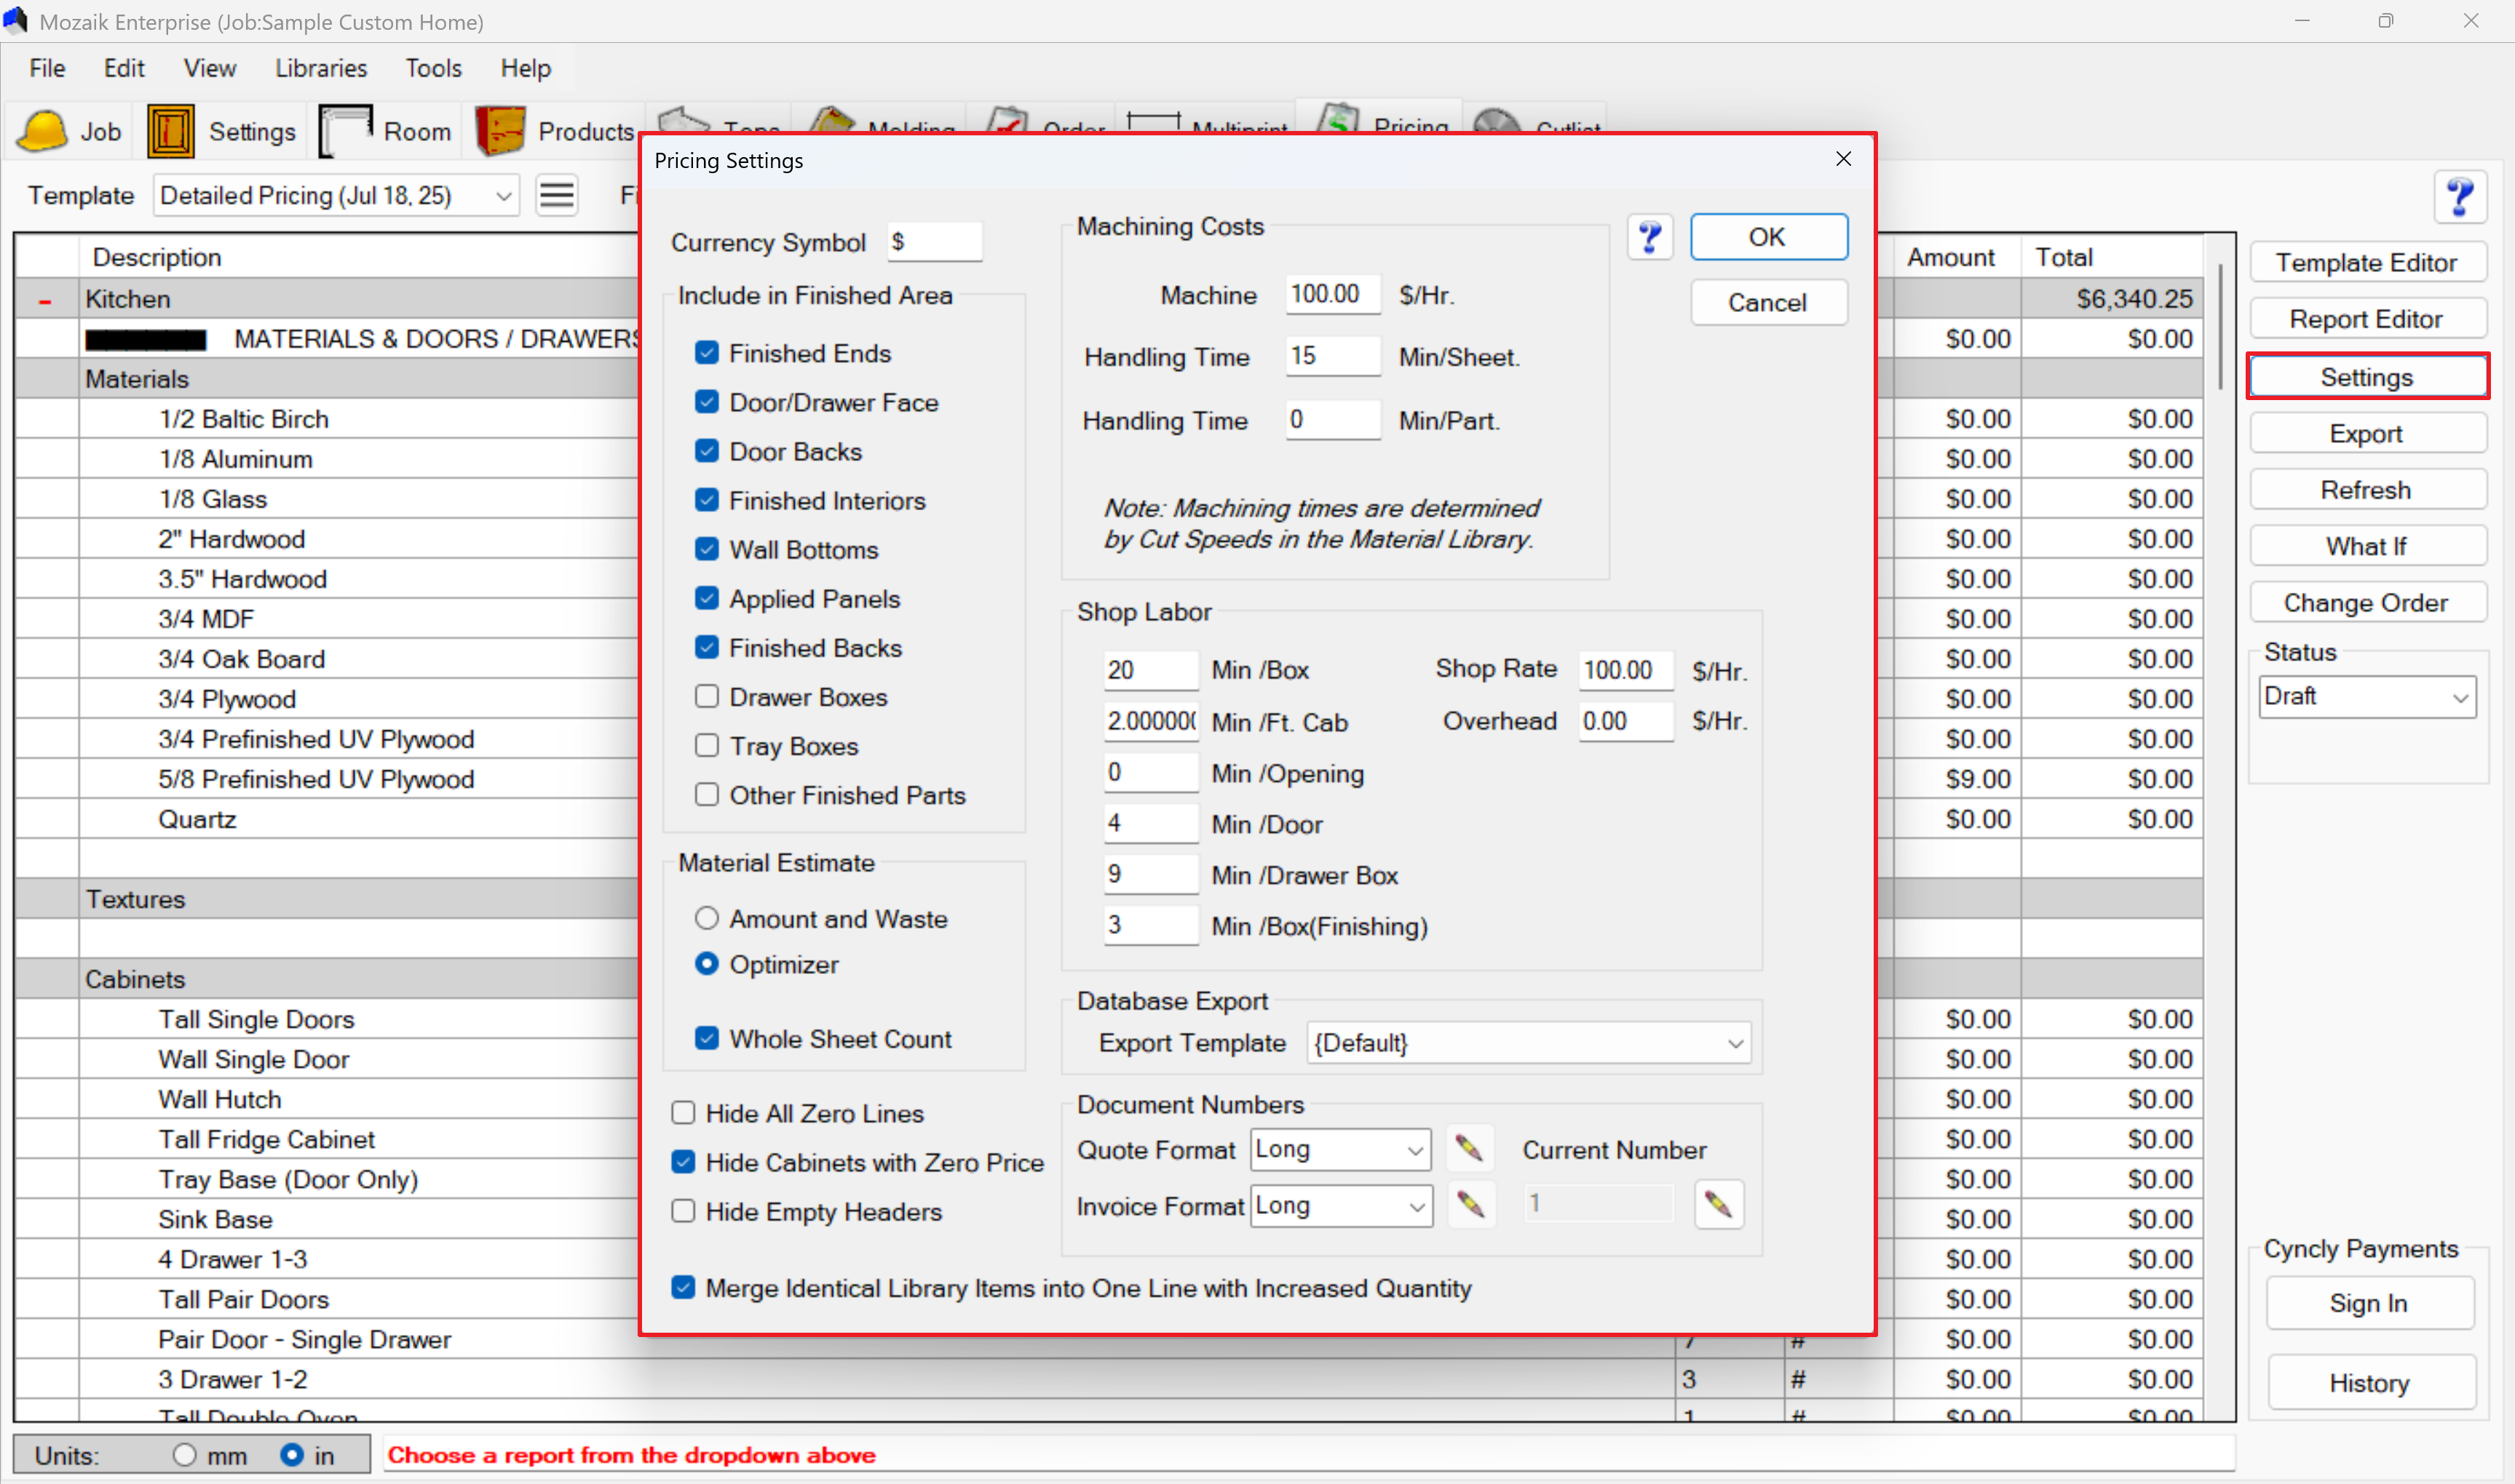Click the hamburger list icon beside Template dropdown
This screenshot has width=2515, height=1484.
click(x=557, y=195)
